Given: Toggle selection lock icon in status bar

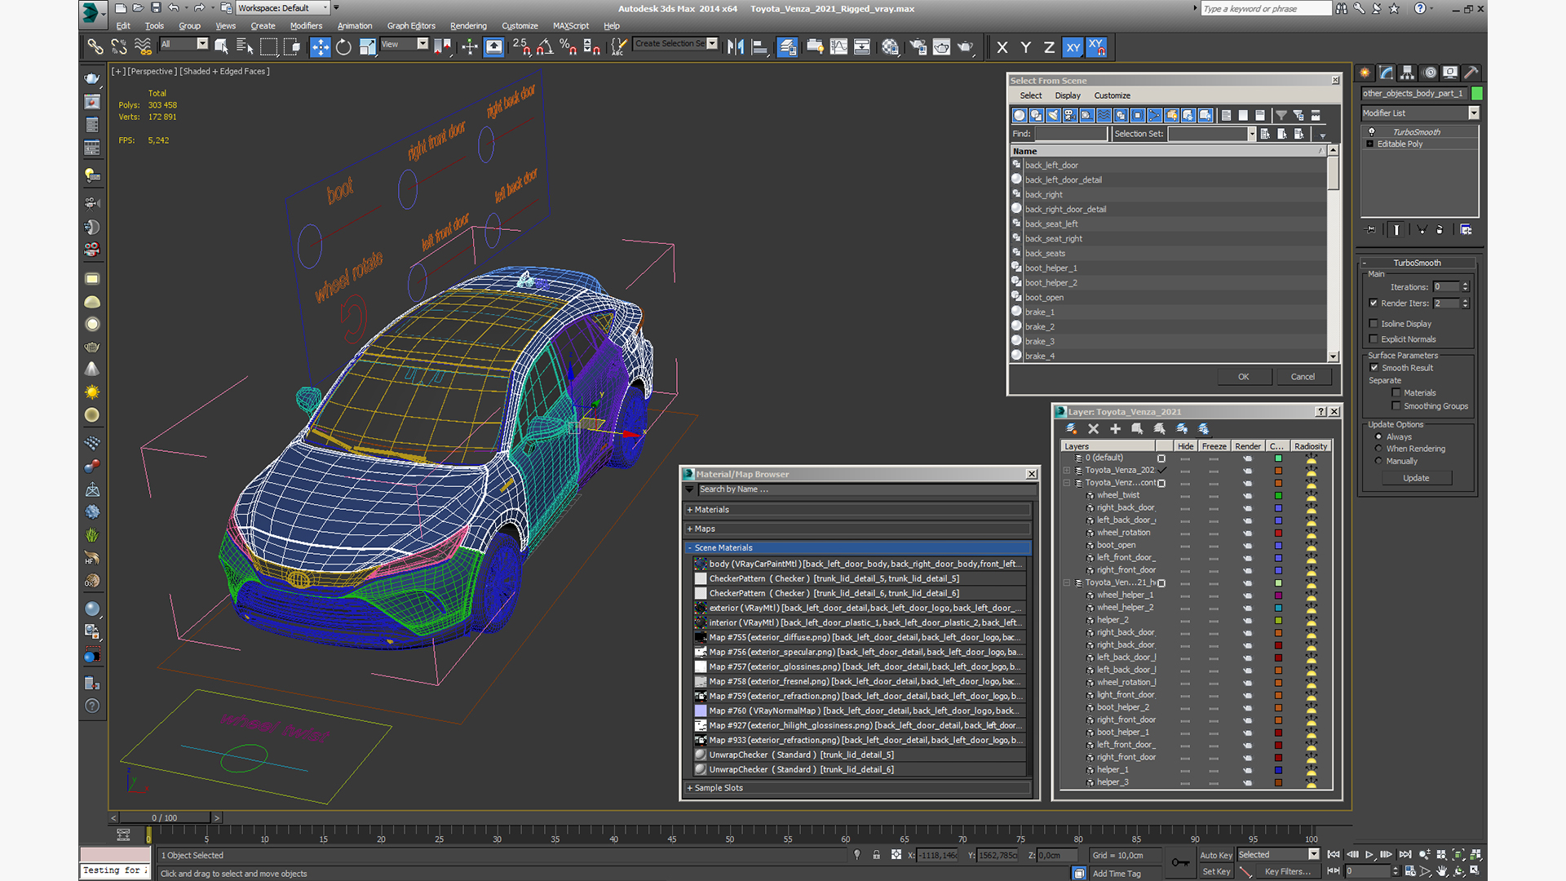Looking at the screenshot, I should 876,856.
